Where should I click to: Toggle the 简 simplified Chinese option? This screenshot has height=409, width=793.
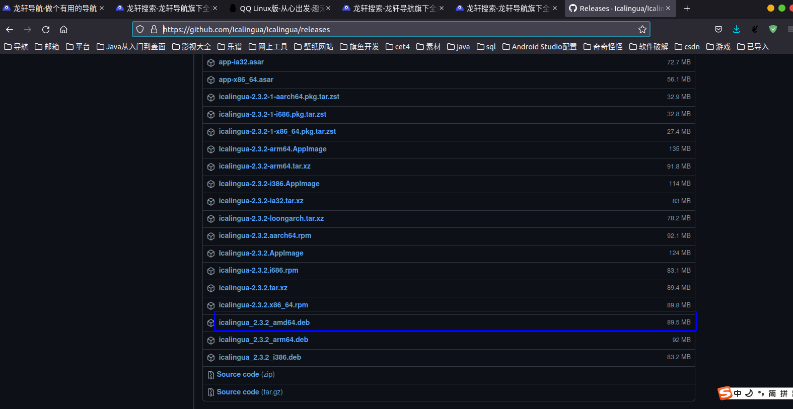[x=772, y=393]
